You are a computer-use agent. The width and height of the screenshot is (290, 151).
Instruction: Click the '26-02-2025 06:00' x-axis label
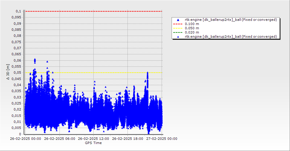60,139
